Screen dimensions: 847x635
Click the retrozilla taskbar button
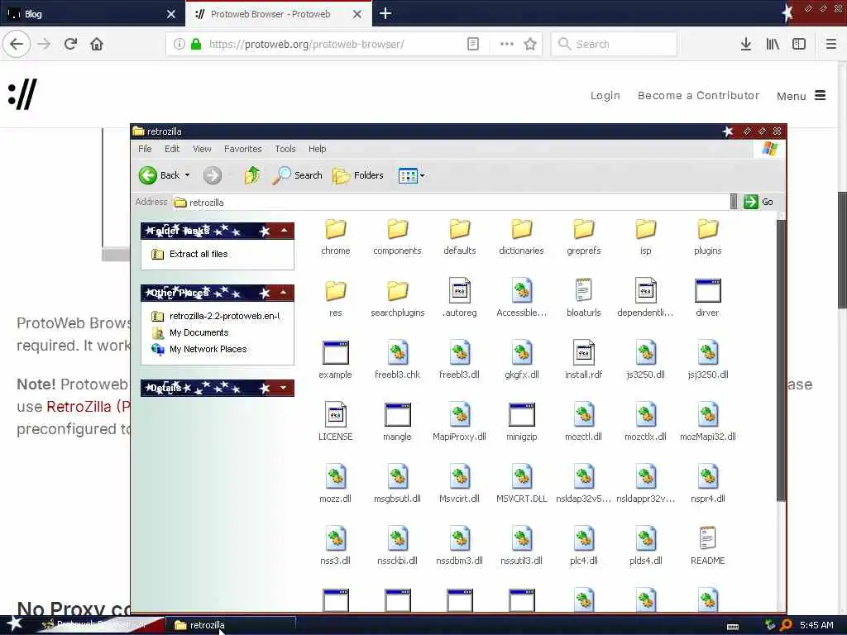230,625
